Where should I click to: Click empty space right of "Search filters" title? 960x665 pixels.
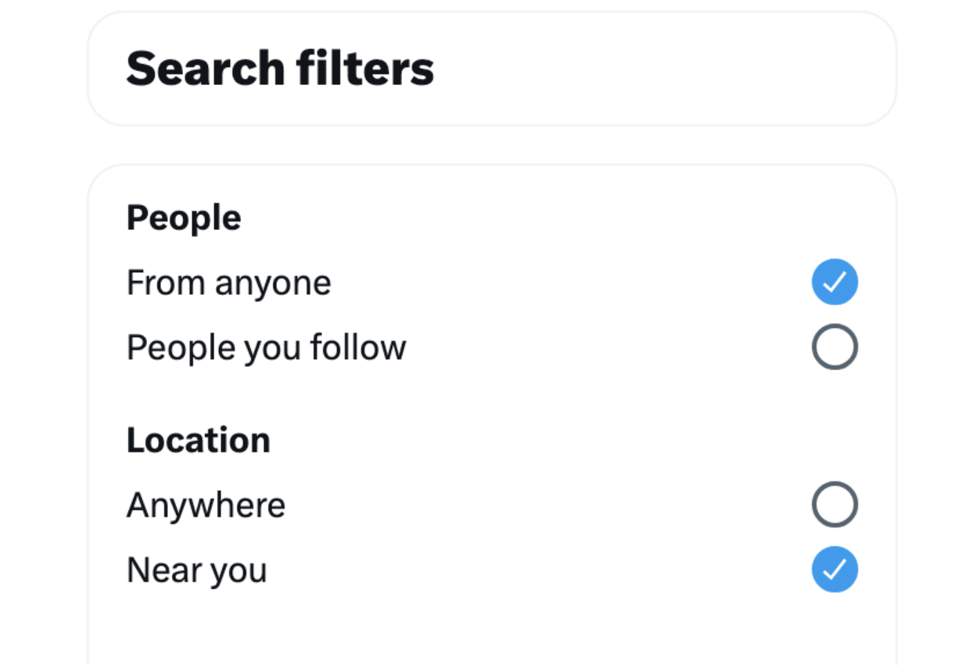coord(656,68)
